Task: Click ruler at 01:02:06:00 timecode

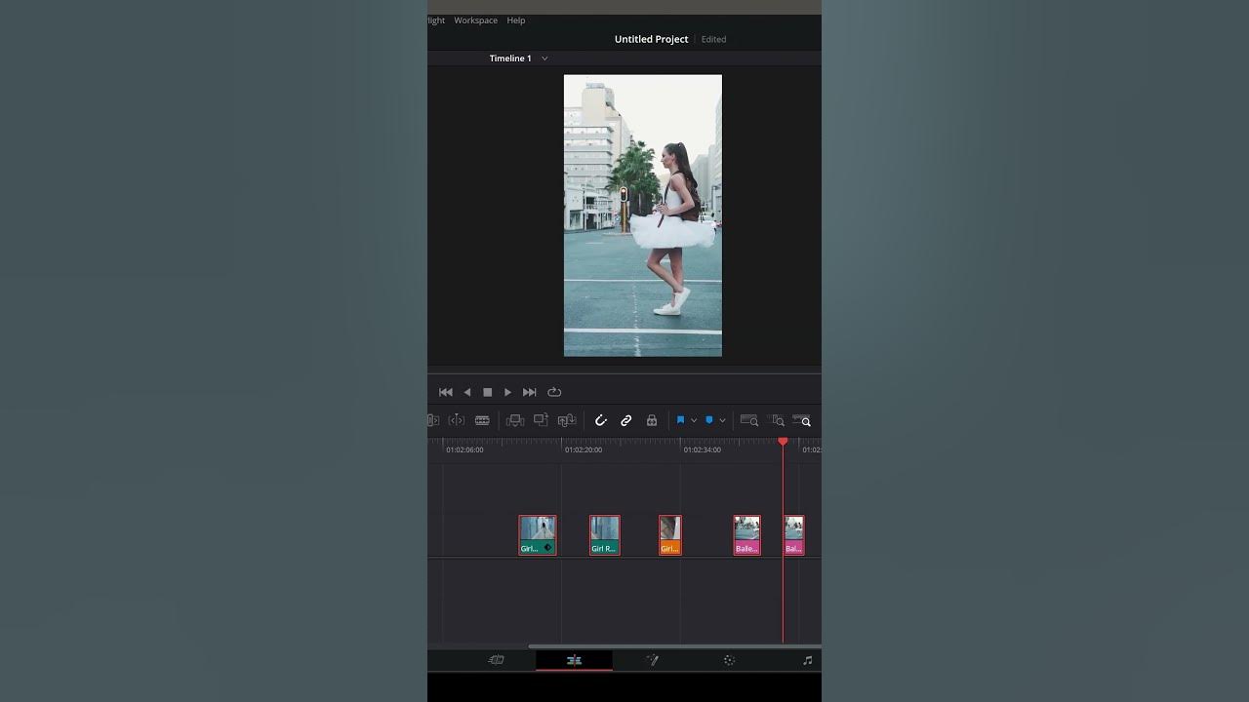Action: tap(464, 449)
